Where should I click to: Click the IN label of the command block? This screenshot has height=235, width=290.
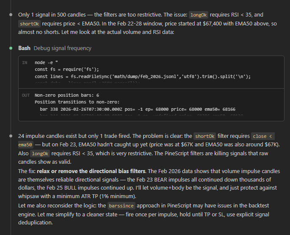point(25,62)
